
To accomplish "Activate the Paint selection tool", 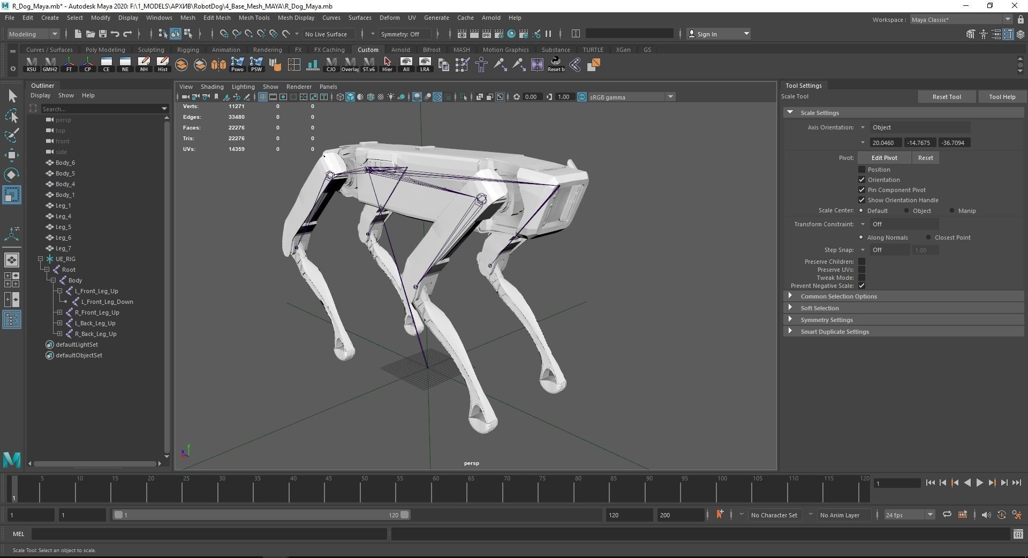I will tap(12, 135).
